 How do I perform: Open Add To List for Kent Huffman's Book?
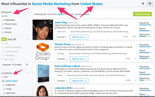point(79,81)
